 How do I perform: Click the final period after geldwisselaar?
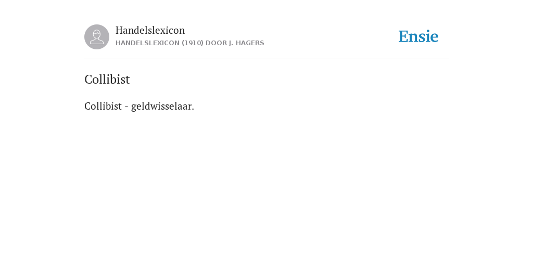193,110
